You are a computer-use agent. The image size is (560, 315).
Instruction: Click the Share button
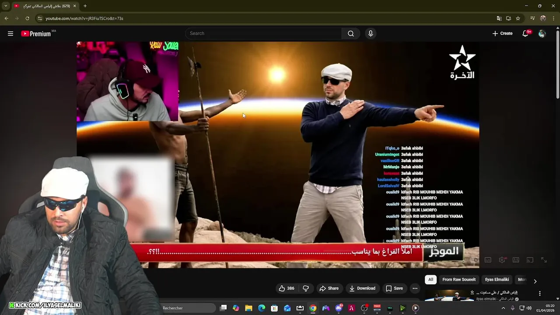[x=329, y=288]
